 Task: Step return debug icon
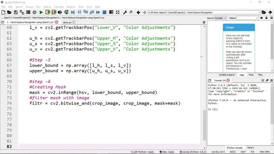point(92,12)
